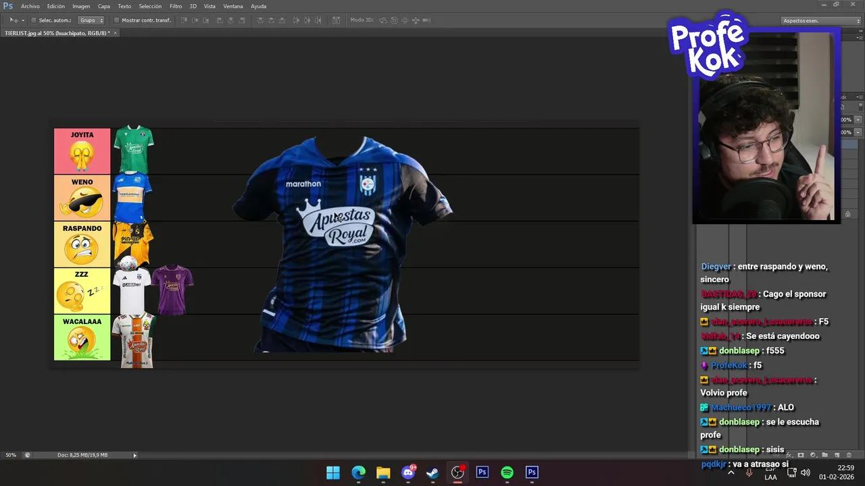
Task: Click the purple jersey in ZZZ row
Action: coord(172,290)
